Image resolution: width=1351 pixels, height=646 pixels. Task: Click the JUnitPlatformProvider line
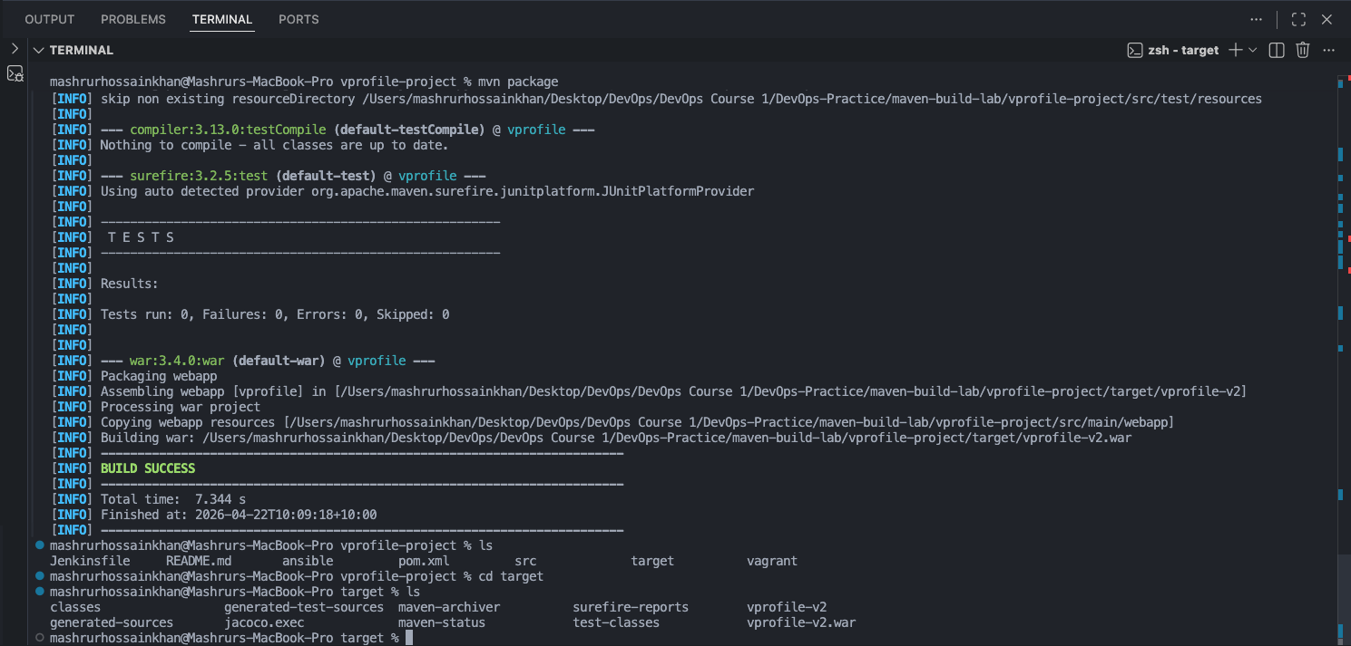(x=427, y=191)
